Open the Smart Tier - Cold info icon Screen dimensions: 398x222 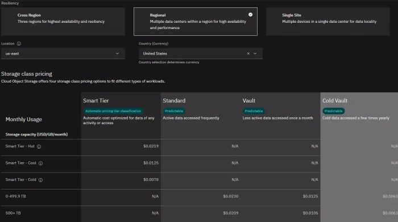click(40, 180)
